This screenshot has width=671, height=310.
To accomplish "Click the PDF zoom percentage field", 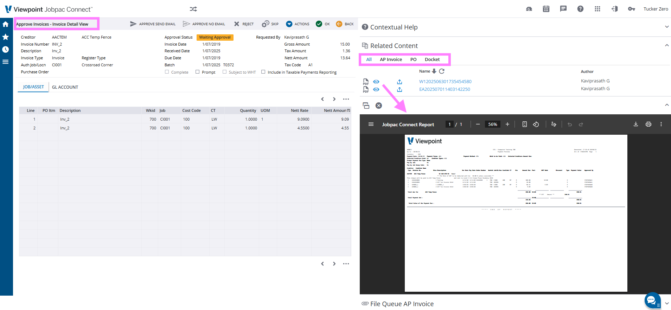I will (493, 124).
